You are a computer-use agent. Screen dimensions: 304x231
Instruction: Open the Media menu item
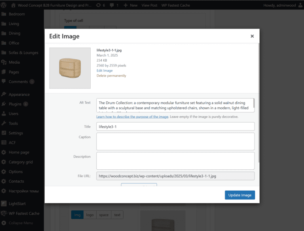pyautogui.click(x=14, y=62)
